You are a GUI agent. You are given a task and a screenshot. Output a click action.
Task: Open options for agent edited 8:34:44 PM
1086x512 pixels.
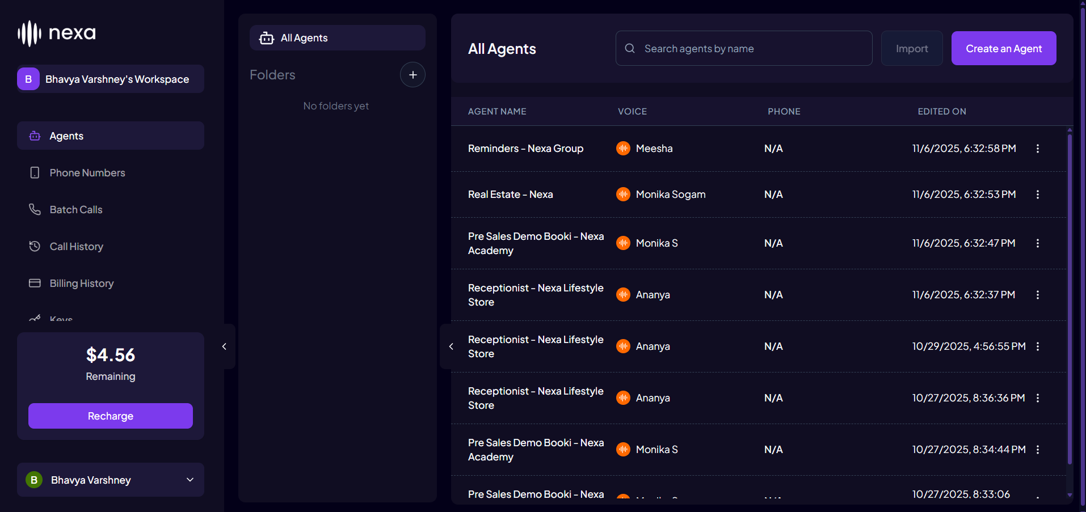click(1038, 450)
